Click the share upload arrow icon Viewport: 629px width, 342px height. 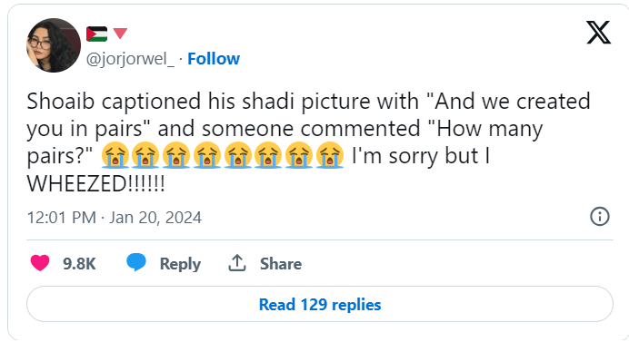tap(236, 263)
